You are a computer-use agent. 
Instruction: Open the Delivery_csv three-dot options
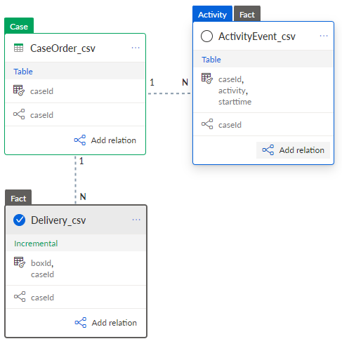click(x=136, y=220)
